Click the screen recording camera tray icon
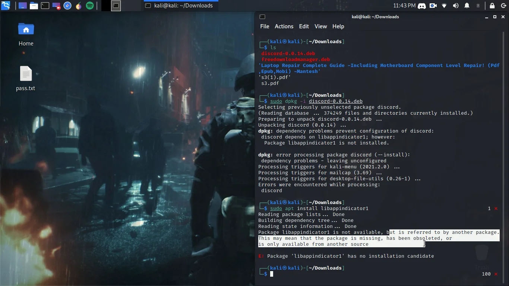 (433, 6)
